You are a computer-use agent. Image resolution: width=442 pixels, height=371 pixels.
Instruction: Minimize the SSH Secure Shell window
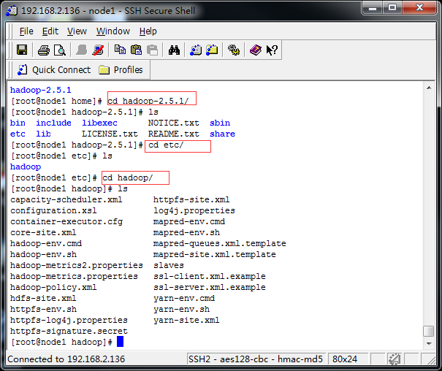[x=373, y=8]
